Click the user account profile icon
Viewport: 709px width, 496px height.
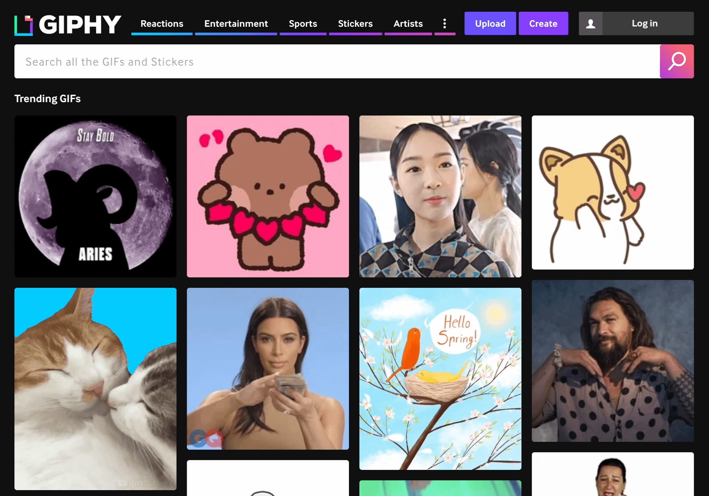(x=589, y=23)
